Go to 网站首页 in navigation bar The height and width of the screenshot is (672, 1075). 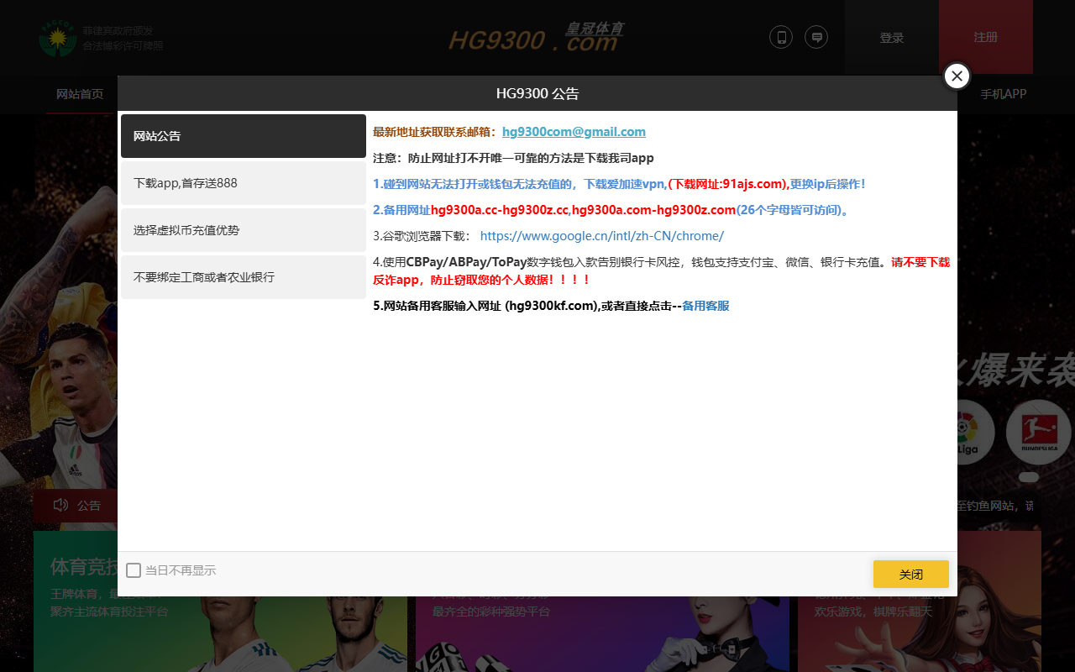point(80,94)
